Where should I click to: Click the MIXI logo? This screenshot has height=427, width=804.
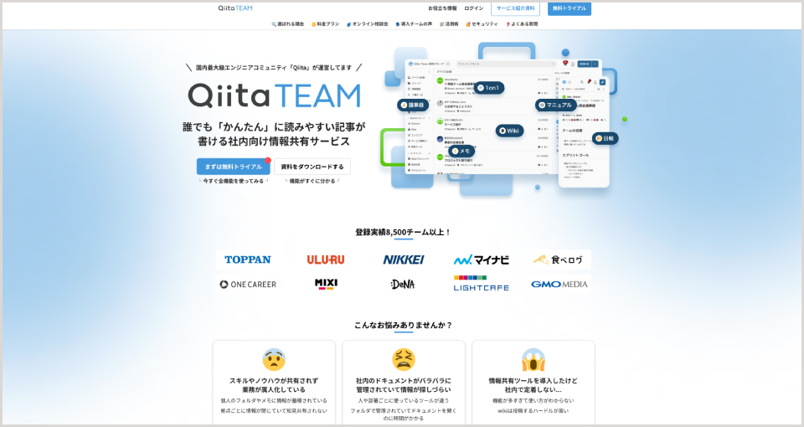(326, 284)
